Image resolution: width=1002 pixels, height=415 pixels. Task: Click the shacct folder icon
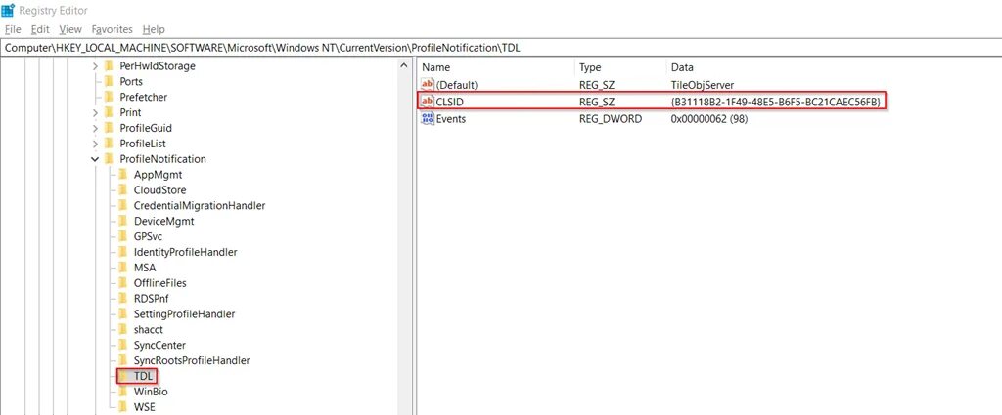[x=123, y=330]
